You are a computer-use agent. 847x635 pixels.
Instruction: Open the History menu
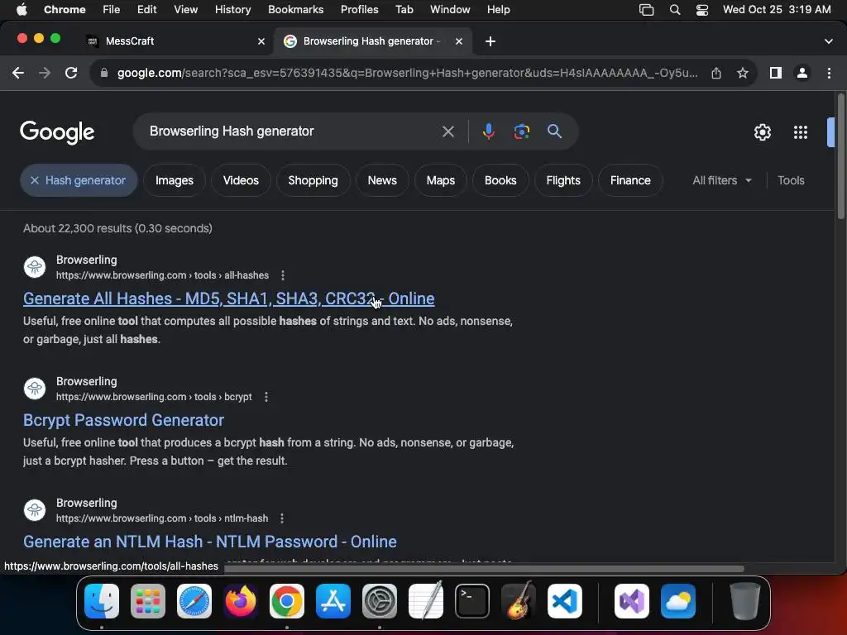pos(232,10)
